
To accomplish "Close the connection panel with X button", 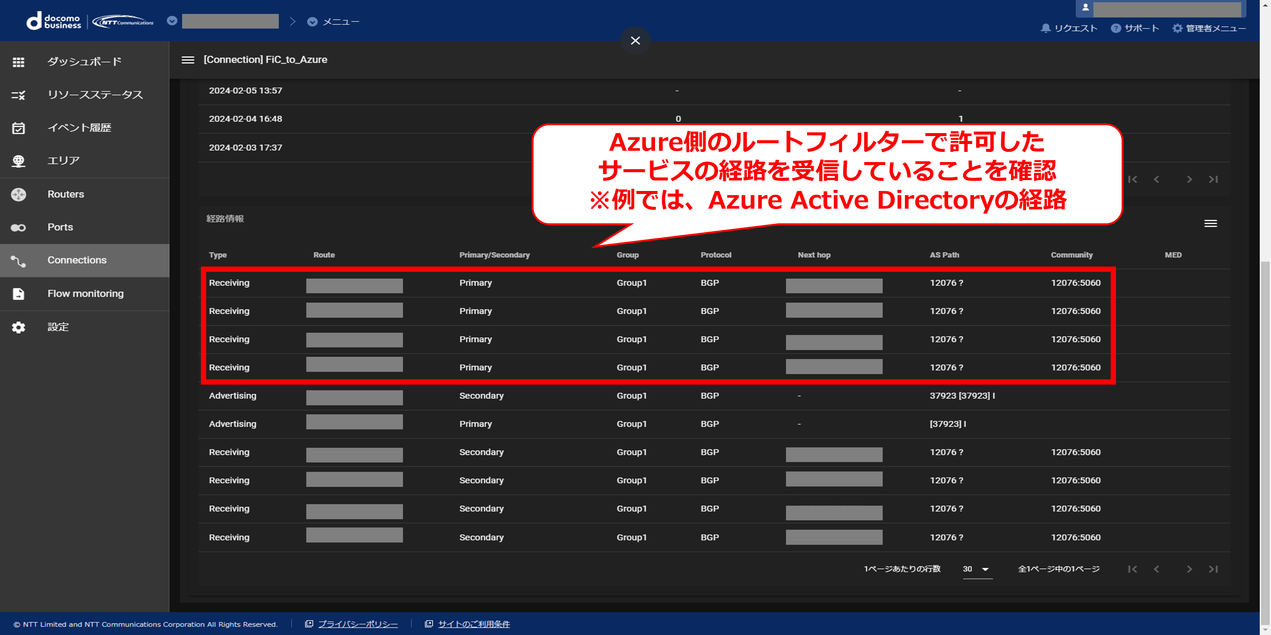I will click(x=635, y=41).
